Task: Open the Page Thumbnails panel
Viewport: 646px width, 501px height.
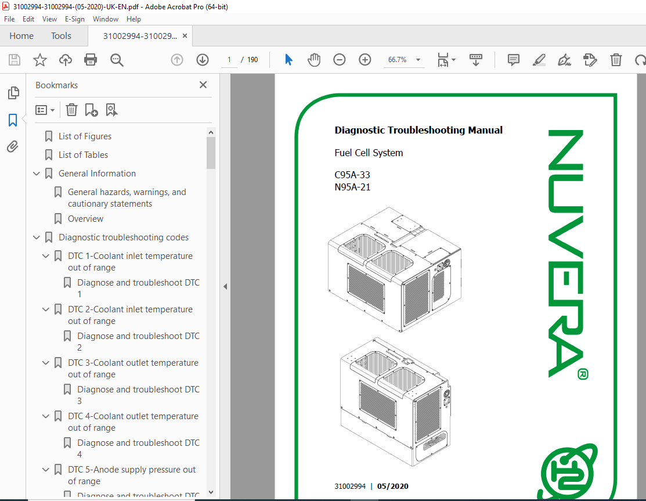Action: (13, 93)
